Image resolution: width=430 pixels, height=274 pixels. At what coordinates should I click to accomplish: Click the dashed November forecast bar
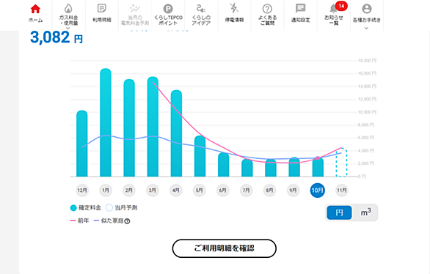(x=341, y=163)
